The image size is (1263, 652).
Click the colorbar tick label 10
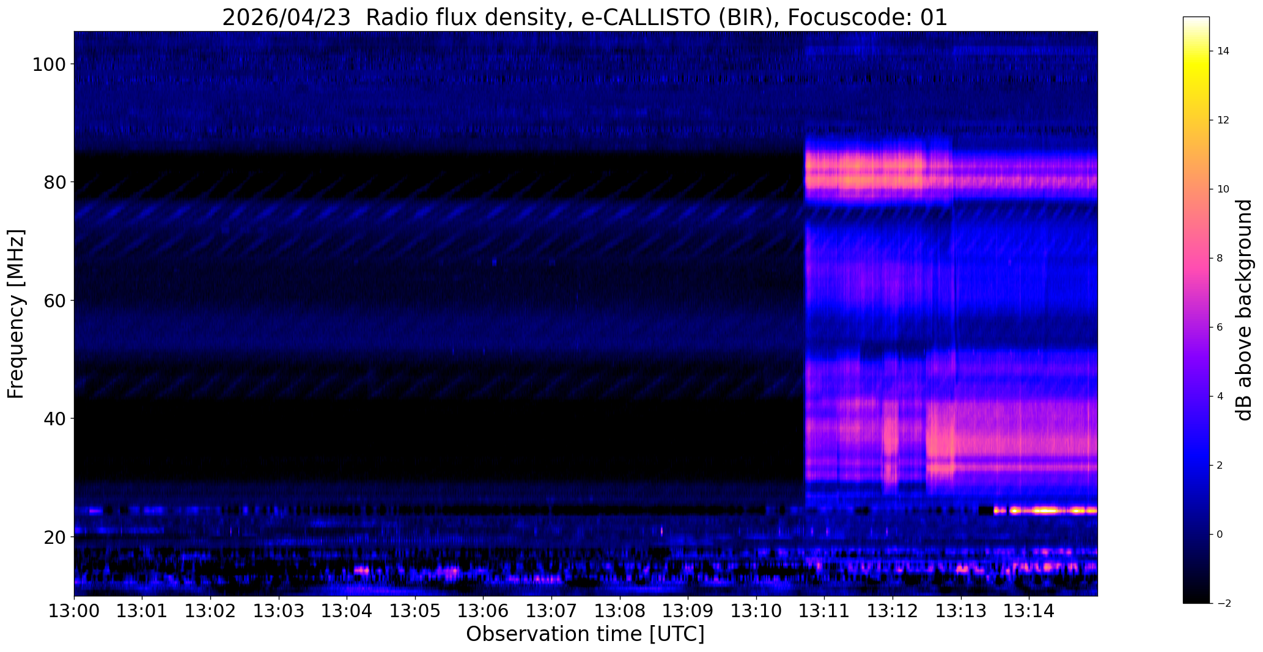tap(1223, 189)
